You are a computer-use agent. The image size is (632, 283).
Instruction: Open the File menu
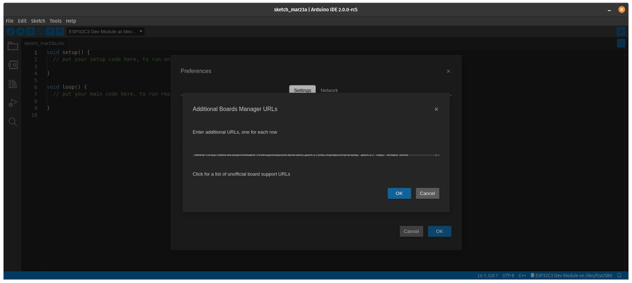pos(10,21)
